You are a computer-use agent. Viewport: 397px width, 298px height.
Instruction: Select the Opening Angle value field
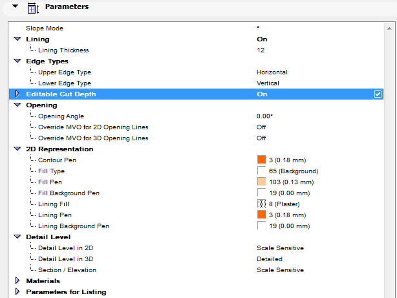[x=265, y=116]
